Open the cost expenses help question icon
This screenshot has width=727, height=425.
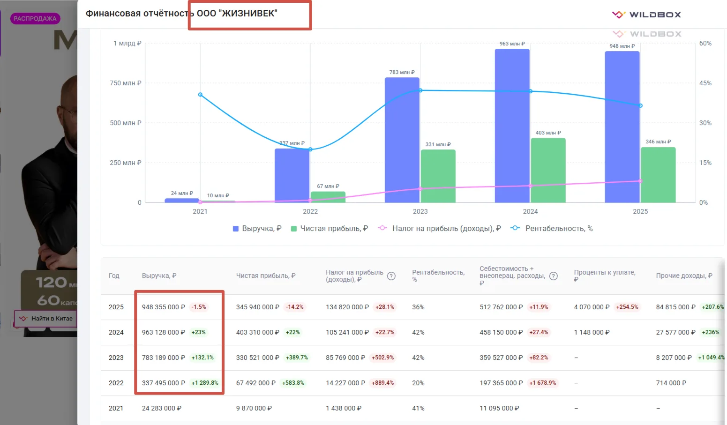point(554,276)
